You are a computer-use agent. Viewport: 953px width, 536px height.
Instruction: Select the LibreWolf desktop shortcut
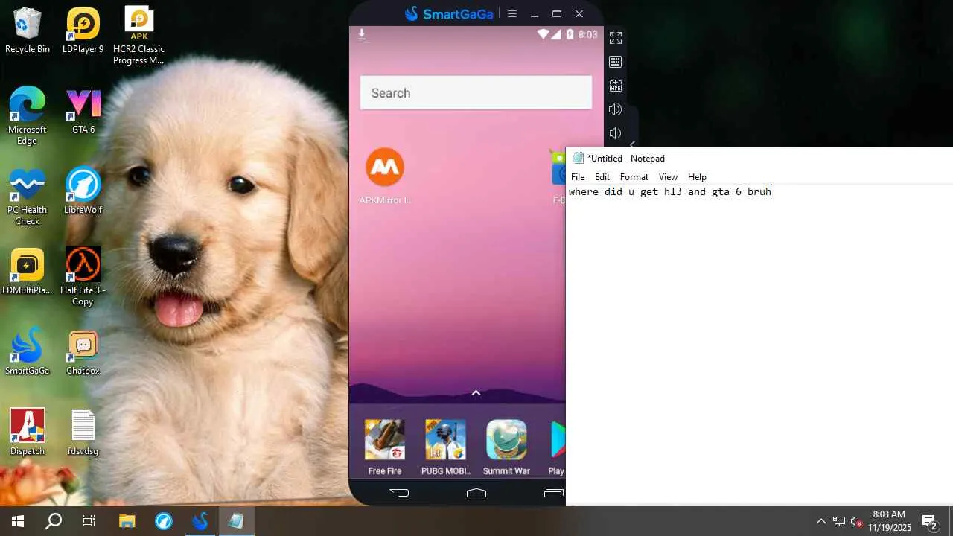[83, 191]
